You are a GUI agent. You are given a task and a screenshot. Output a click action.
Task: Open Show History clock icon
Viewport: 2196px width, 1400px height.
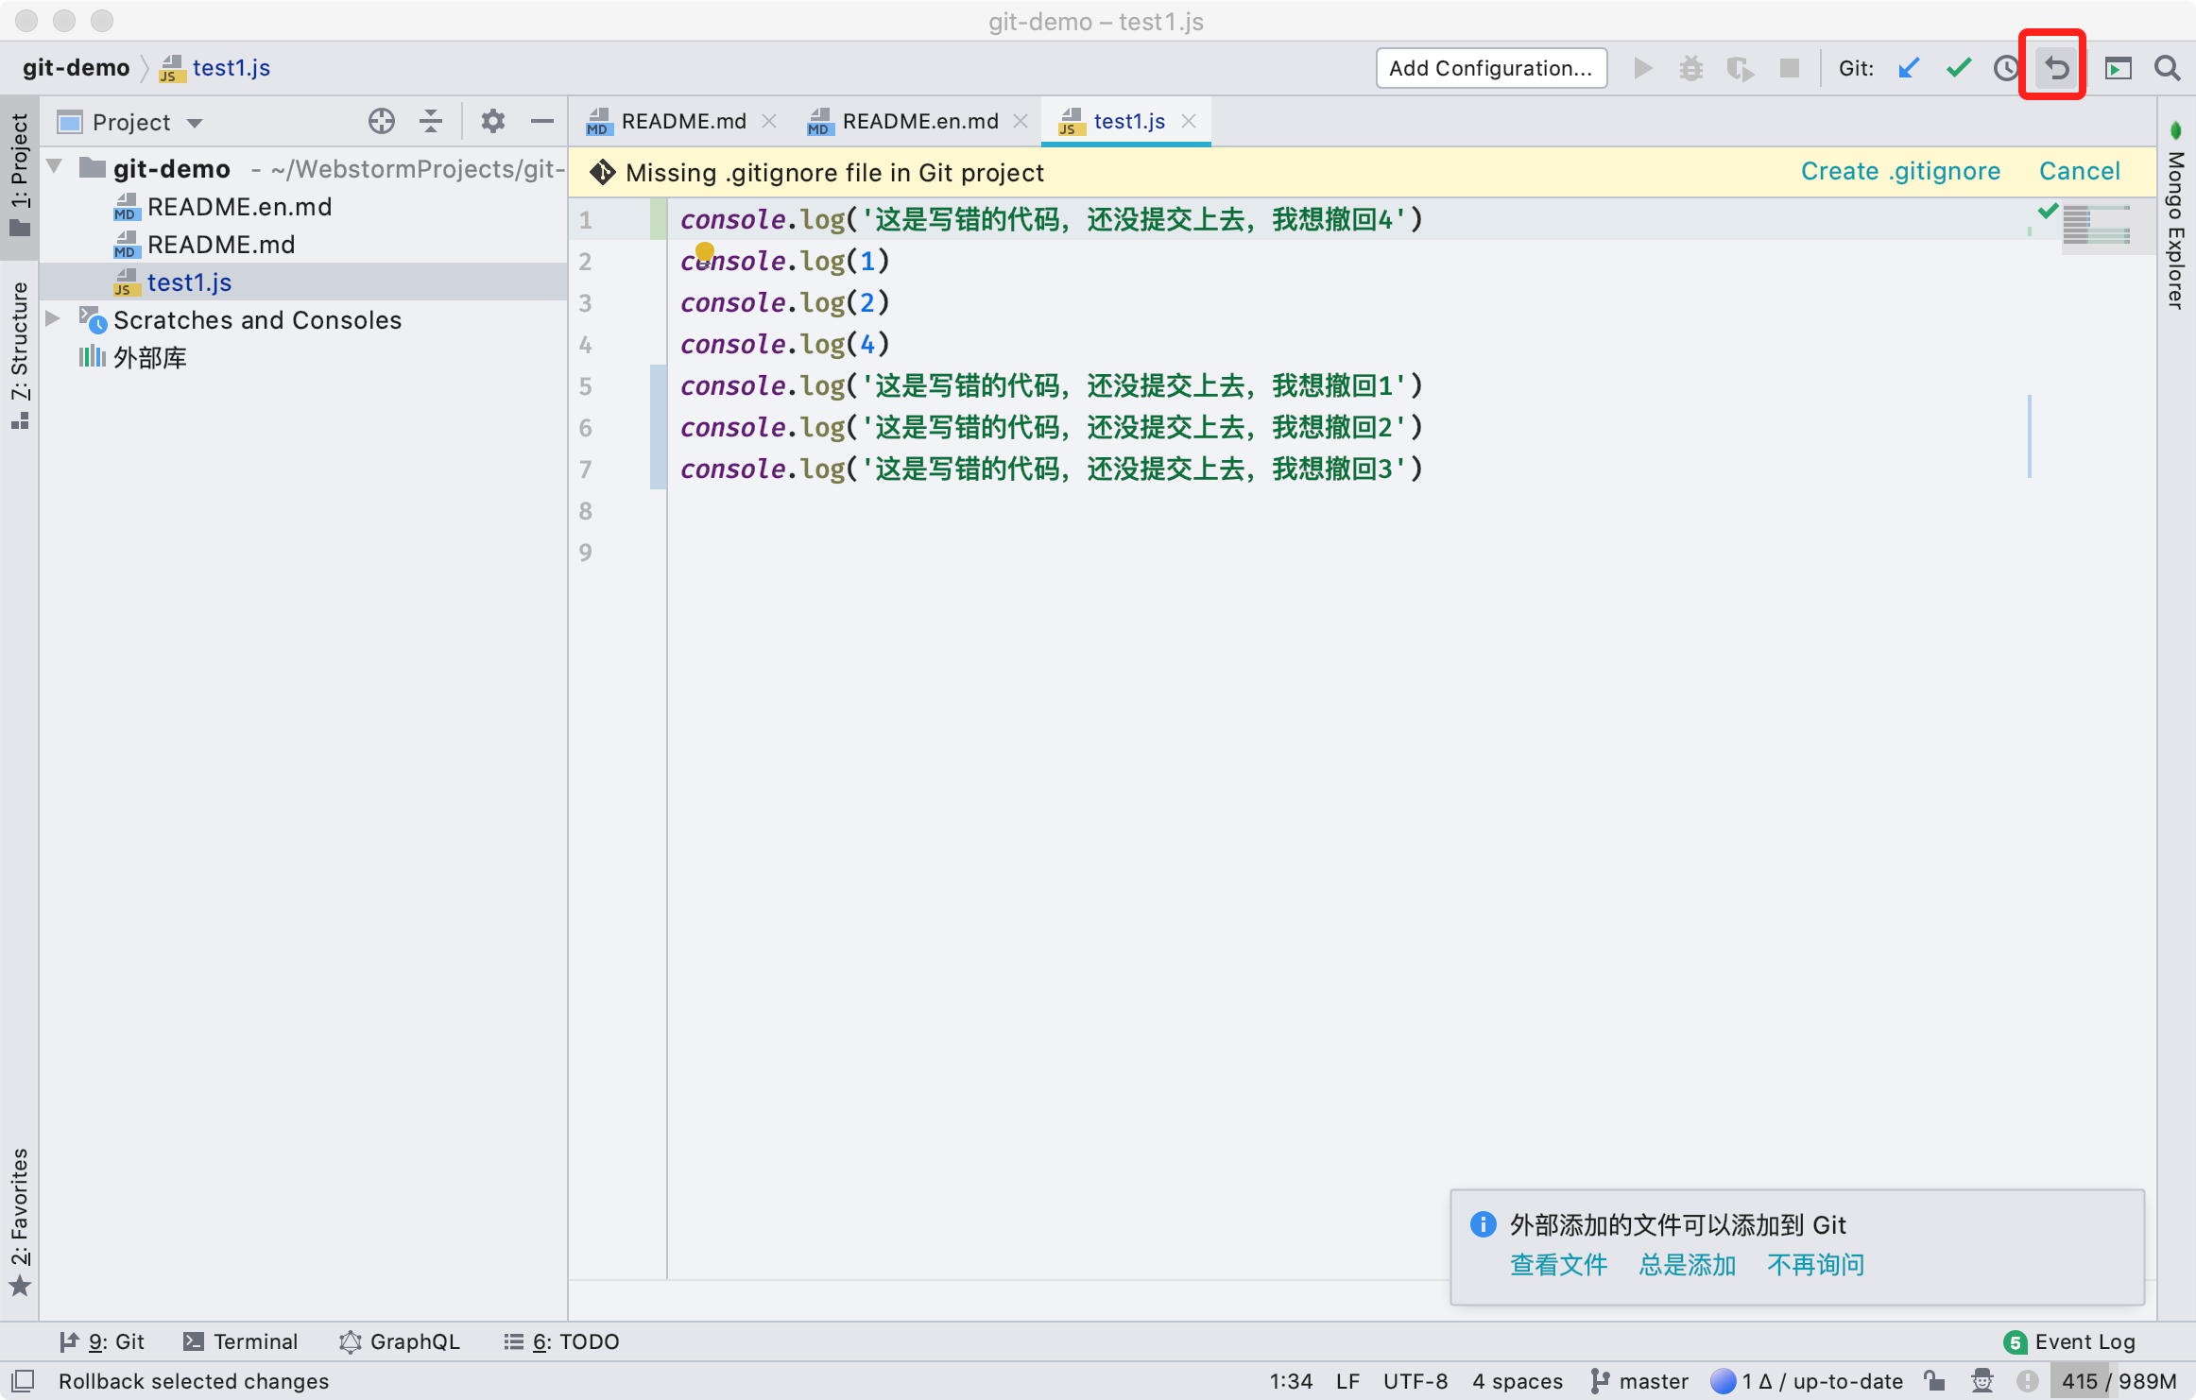coord(2005,67)
